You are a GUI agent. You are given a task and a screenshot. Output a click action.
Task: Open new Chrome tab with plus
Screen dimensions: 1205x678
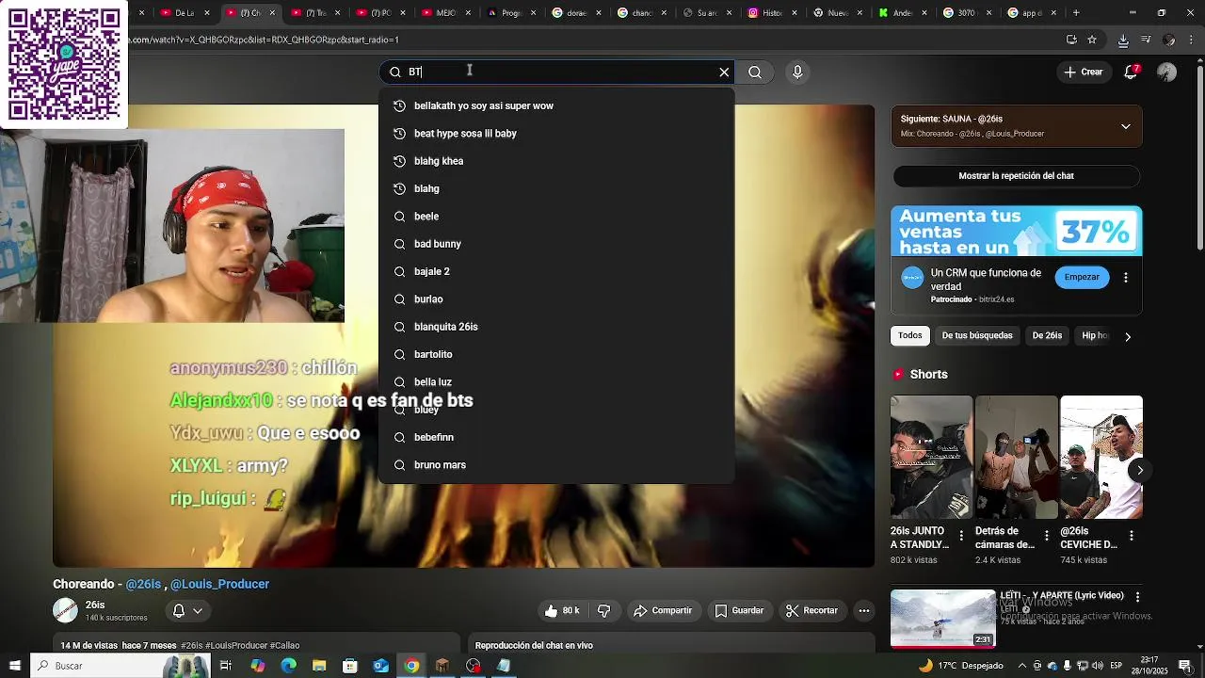tap(1076, 12)
